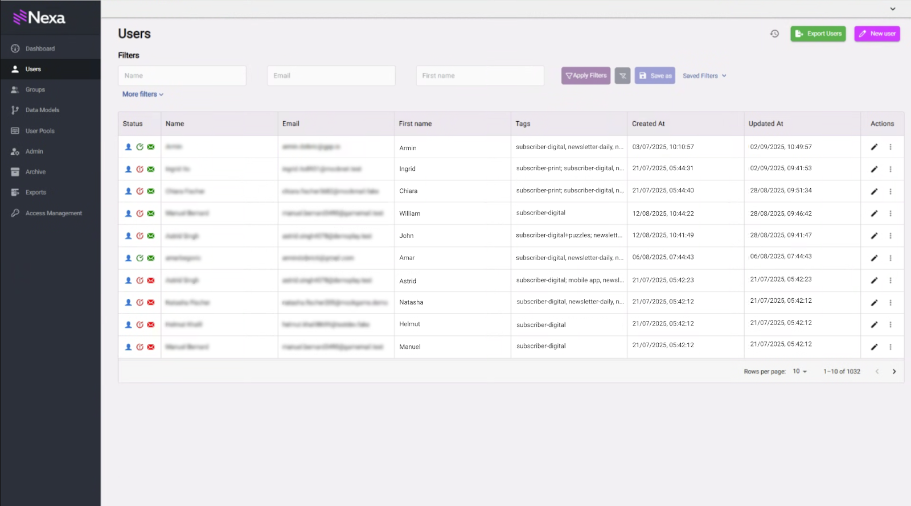Screen dimensions: 911x506
Task: Click the user status icon in William's row
Action: [128, 213]
